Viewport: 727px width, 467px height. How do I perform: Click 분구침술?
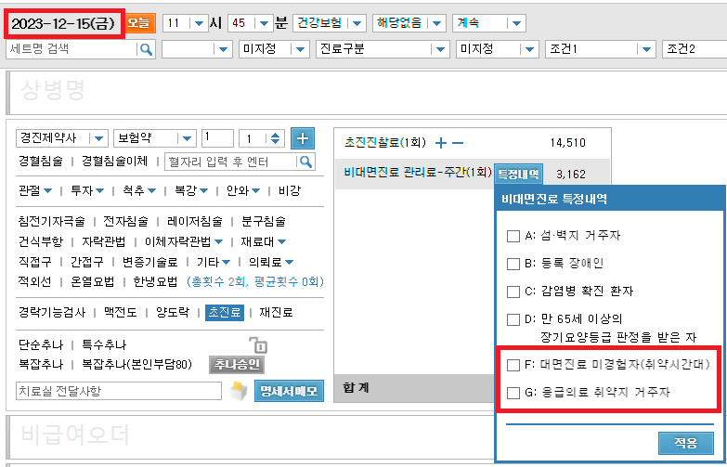pyautogui.click(x=264, y=221)
